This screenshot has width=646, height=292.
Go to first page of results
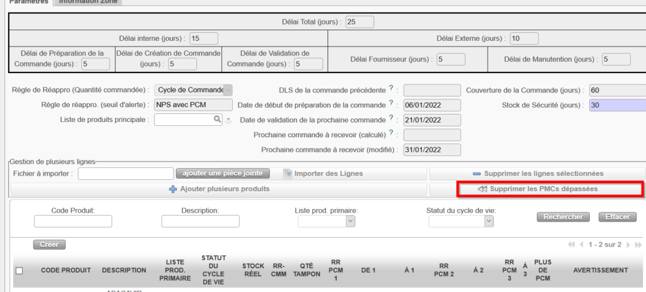click(x=571, y=245)
